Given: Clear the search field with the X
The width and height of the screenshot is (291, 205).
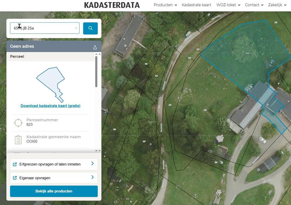Looking at the screenshot, I should click(76, 28).
